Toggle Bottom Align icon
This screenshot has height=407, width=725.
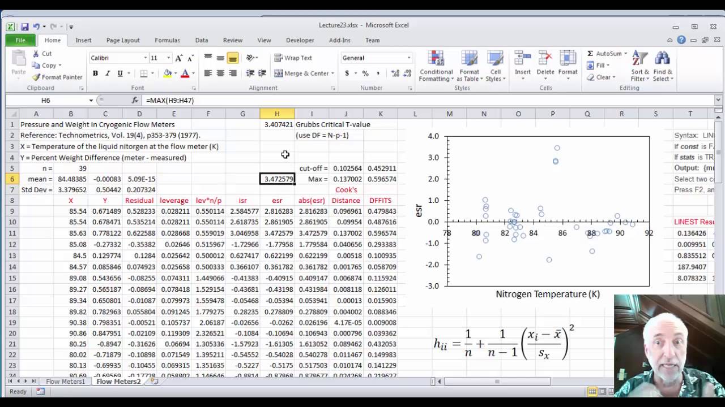pos(232,58)
